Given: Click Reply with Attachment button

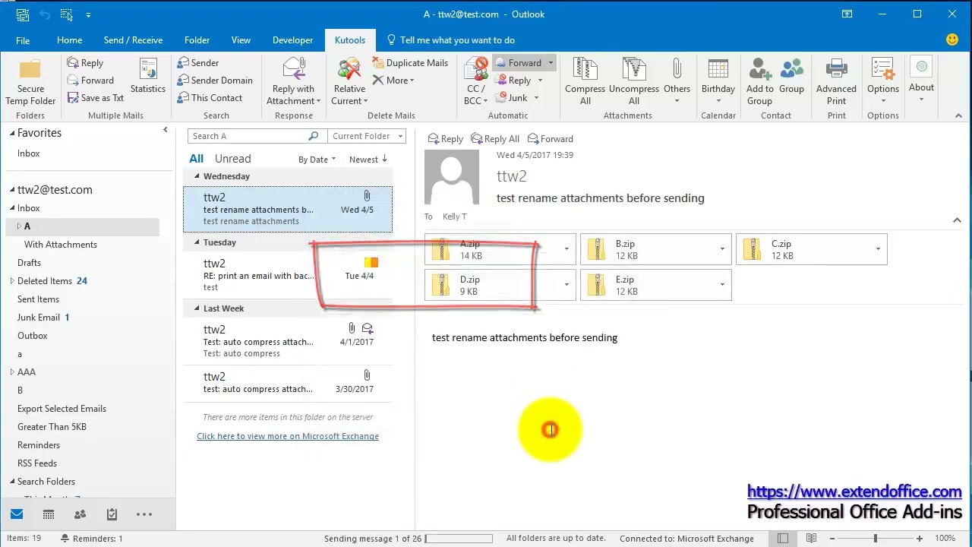Looking at the screenshot, I should tap(294, 82).
